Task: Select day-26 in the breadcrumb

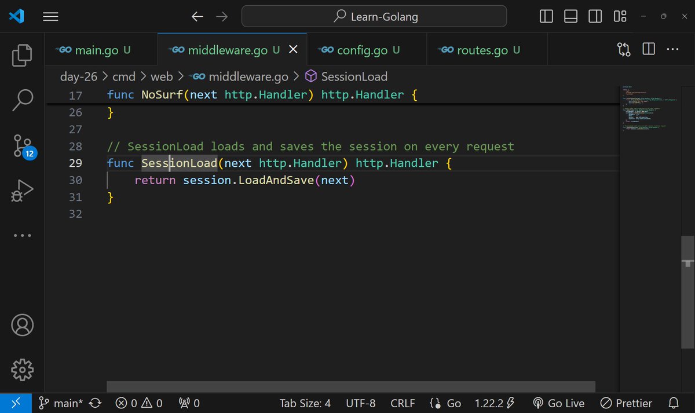Action: point(79,76)
